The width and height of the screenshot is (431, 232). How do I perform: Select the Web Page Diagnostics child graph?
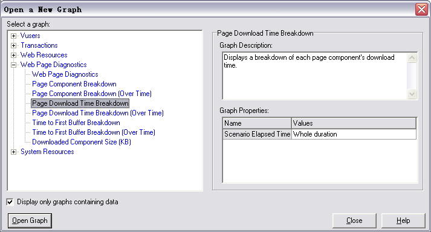click(65, 74)
